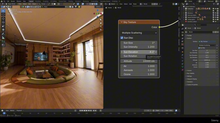This screenshot has width=220, height=123.
Task: Open the Render menu
Action: [13, 1]
